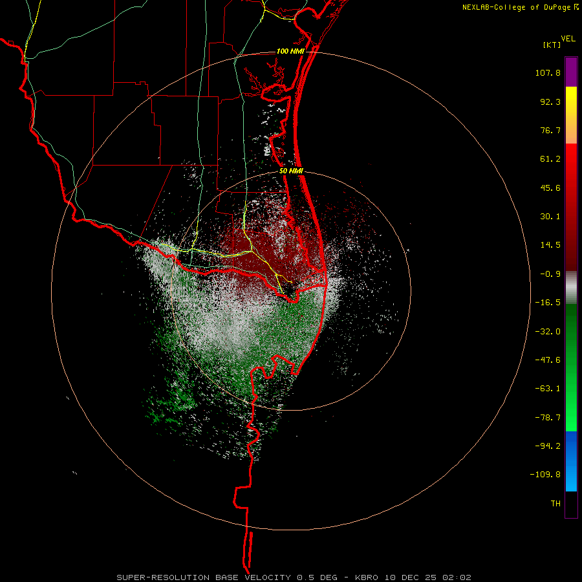Click the -63.1 legend value
Image resolution: width=582 pixels, height=582 pixels.
point(548,389)
